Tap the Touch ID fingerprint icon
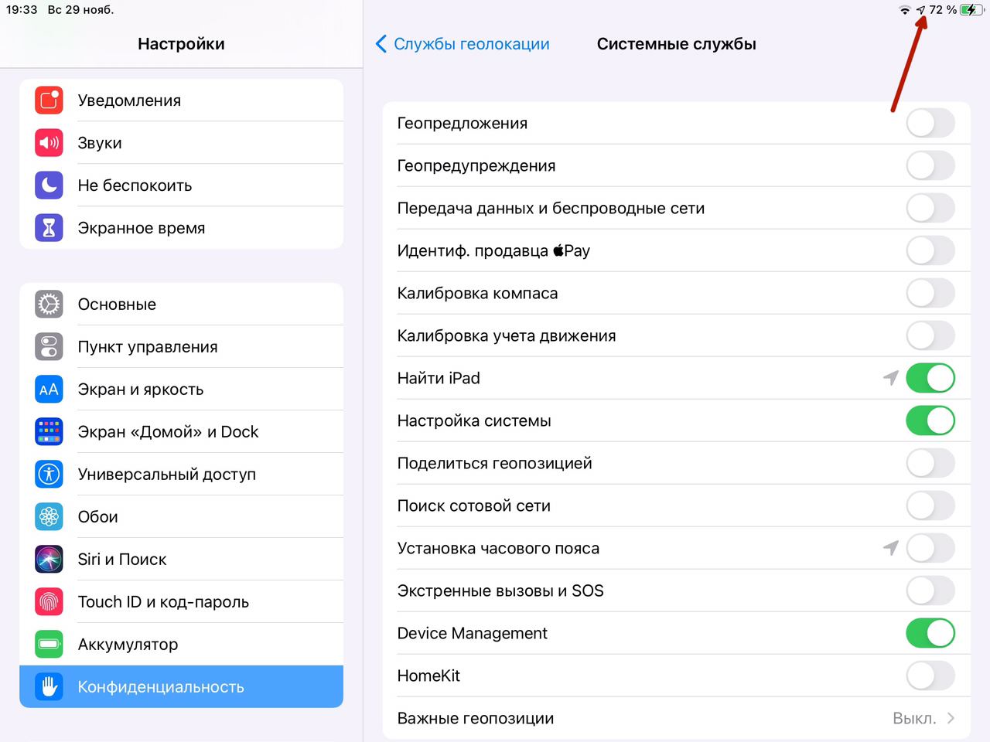This screenshot has width=990, height=742. pyautogui.click(x=49, y=602)
